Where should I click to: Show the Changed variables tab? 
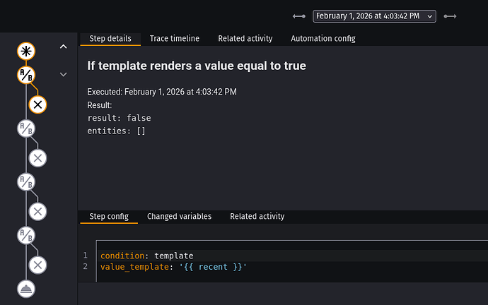[179, 216]
